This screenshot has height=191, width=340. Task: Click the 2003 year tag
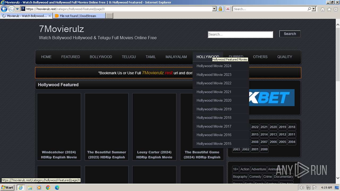click(236, 149)
